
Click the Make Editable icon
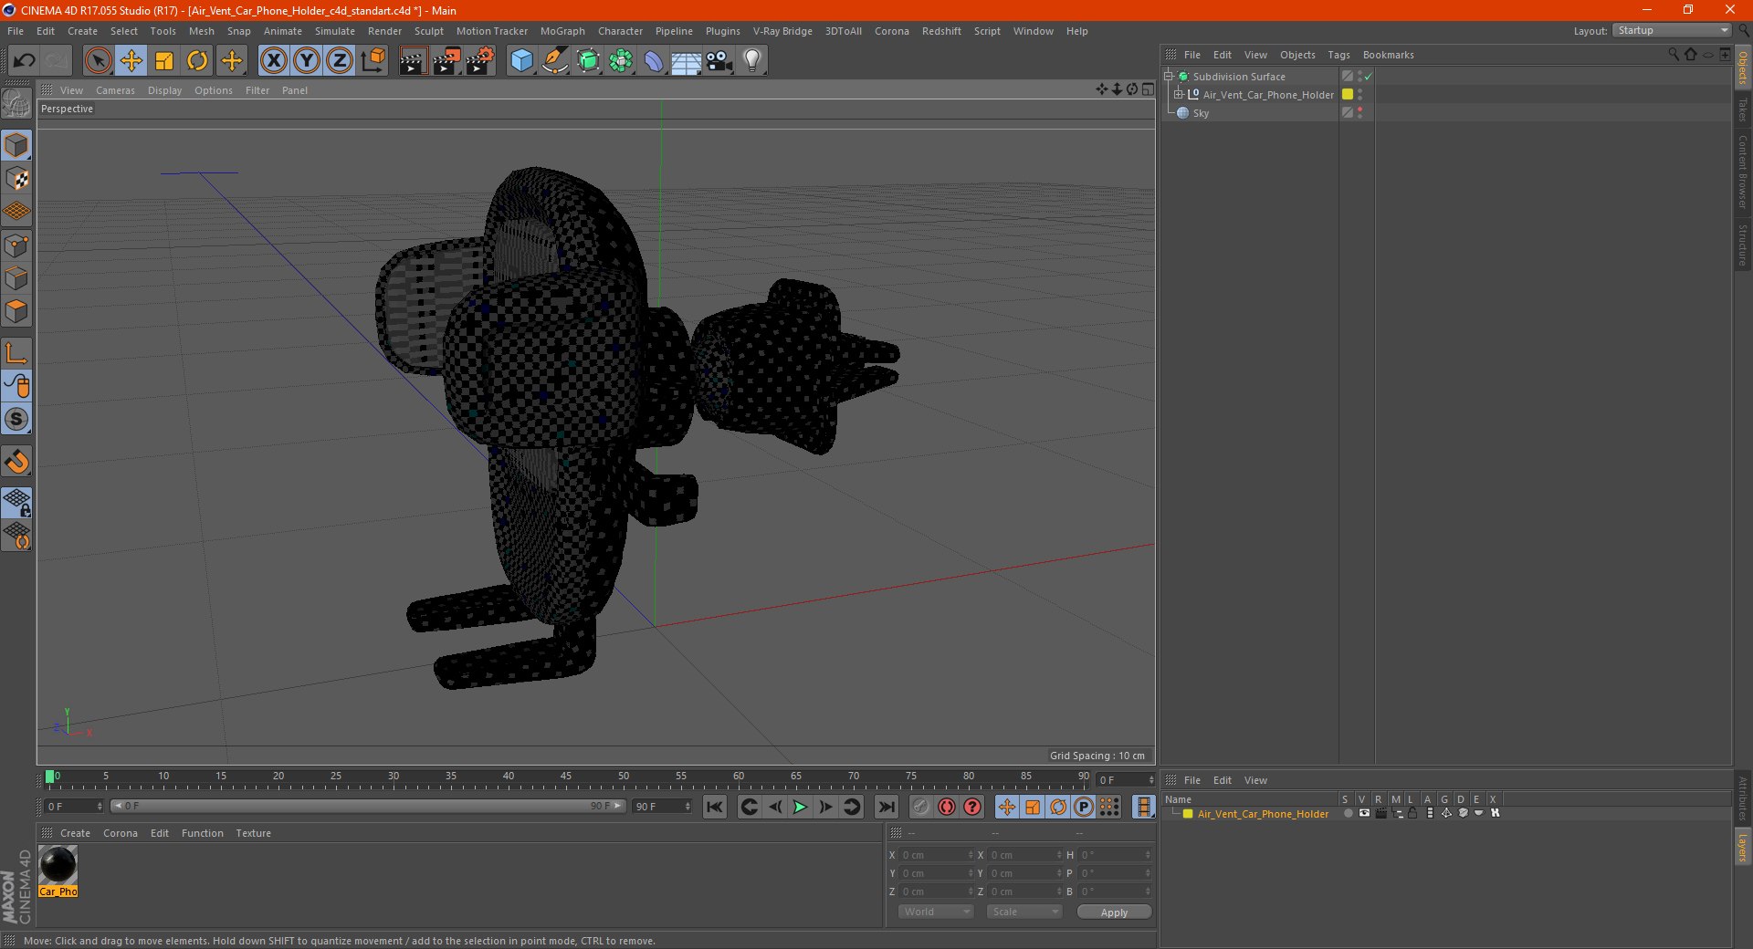click(x=16, y=104)
